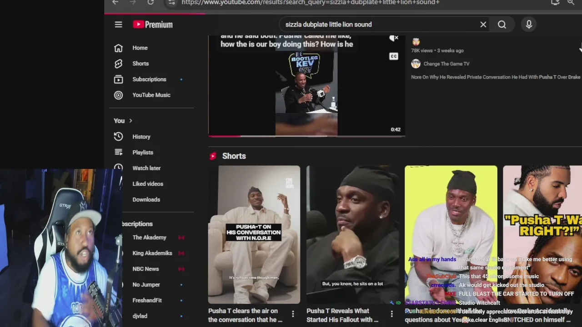Open the YouTube hamburger guide menu
The image size is (582, 327).
(118, 25)
